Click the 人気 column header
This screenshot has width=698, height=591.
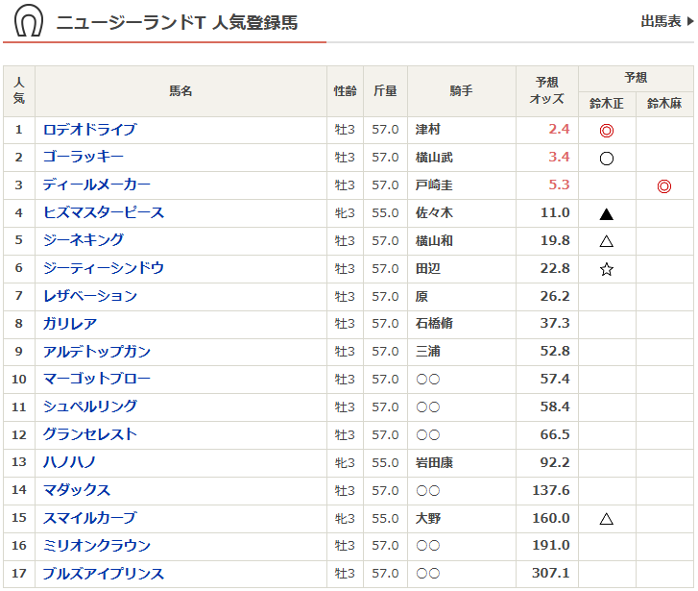pos(19,91)
